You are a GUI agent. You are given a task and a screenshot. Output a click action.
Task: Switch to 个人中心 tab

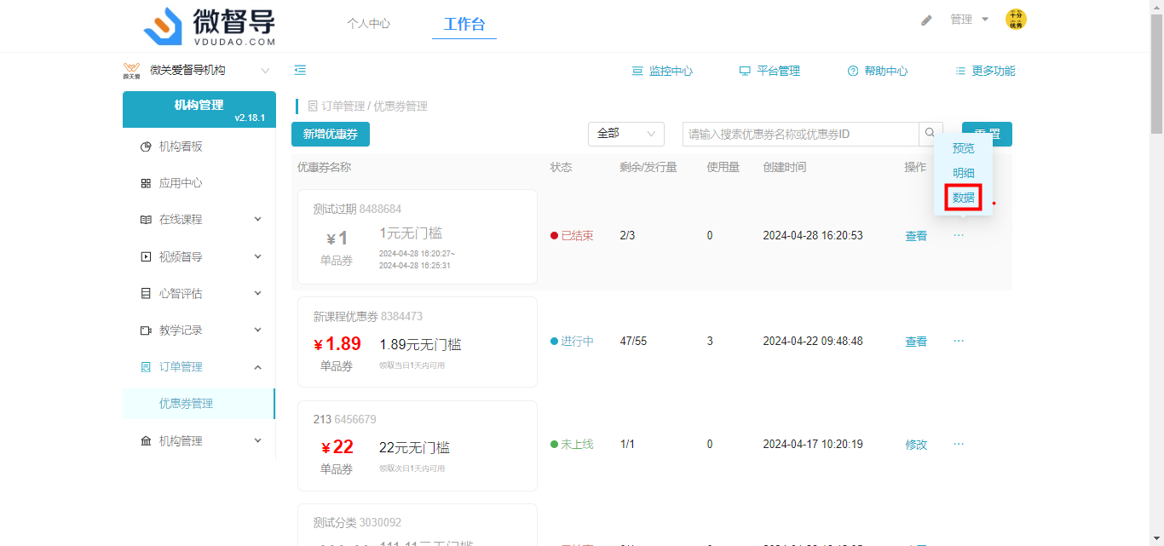click(x=368, y=23)
